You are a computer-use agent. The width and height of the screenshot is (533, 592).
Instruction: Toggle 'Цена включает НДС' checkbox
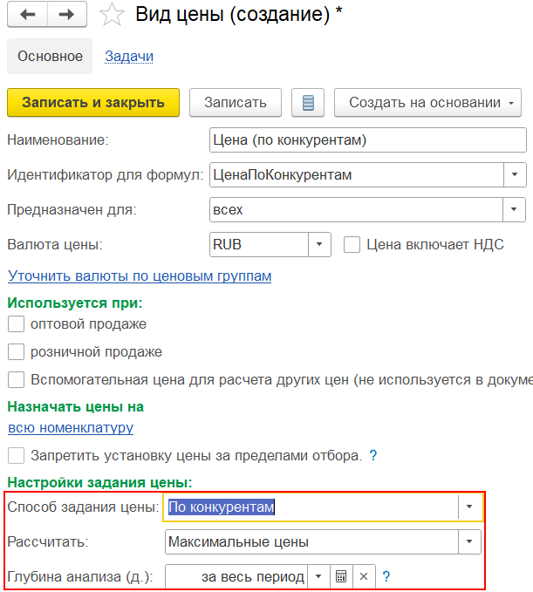click(x=352, y=245)
